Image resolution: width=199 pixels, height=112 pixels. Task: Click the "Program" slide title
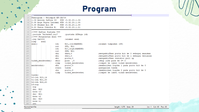[99, 9]
